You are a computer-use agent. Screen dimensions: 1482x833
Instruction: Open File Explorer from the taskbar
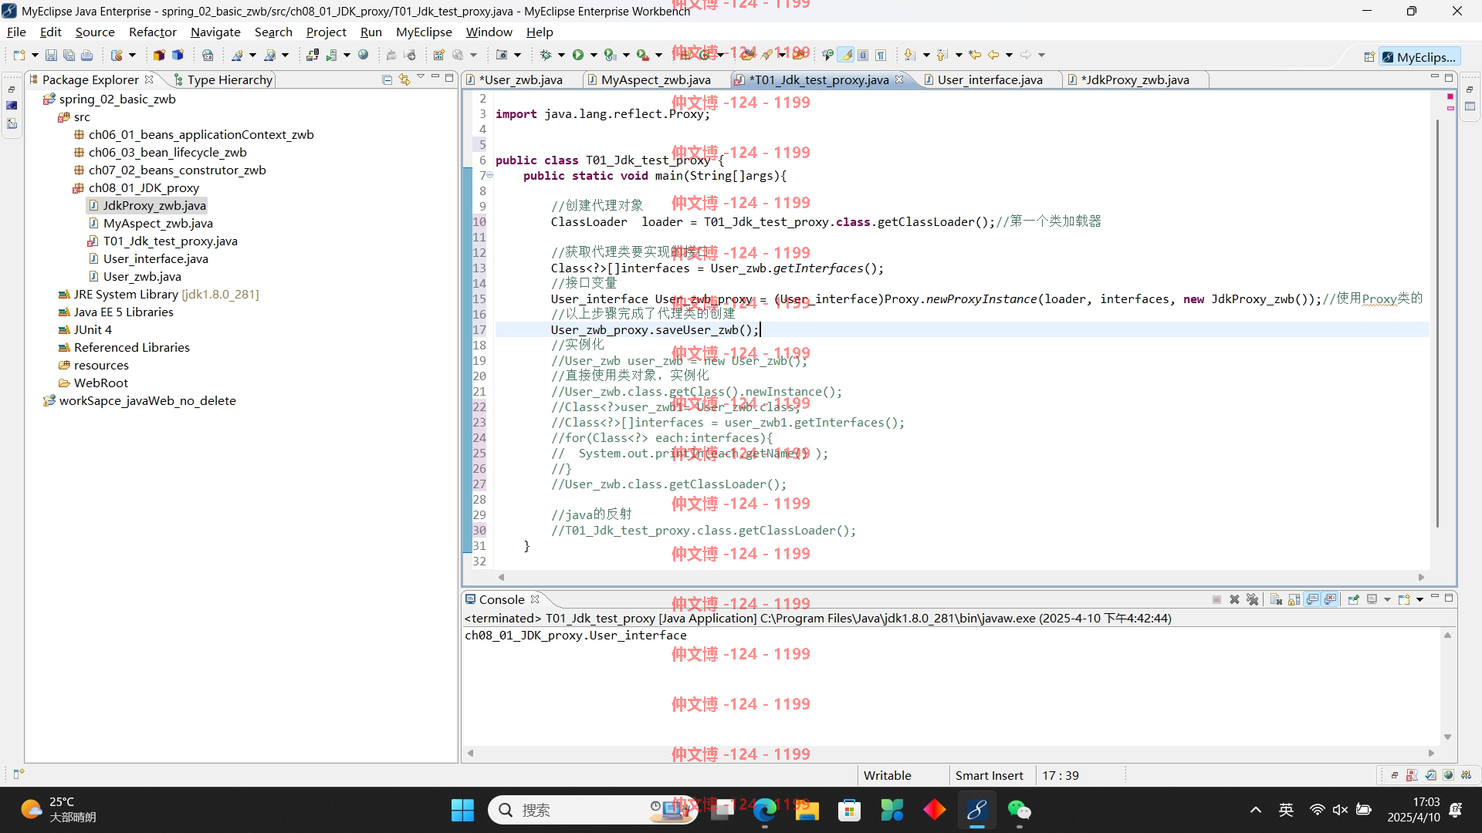click(x=807, y=810)
